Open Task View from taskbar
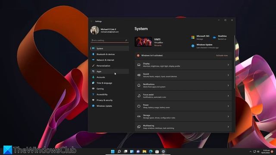 (125, 152)
